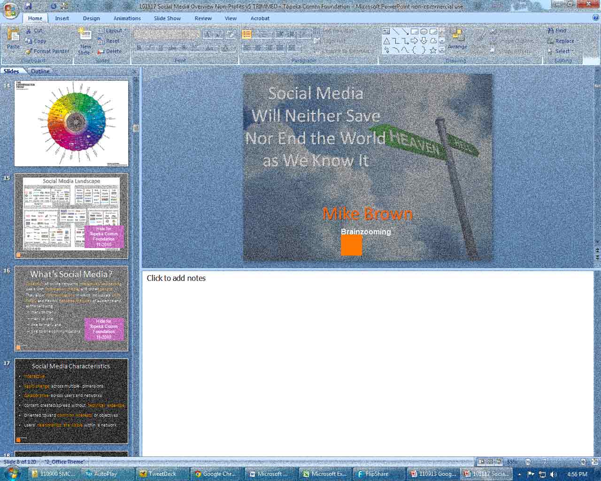Select the 5-Point Star shape
This screenshot has height=481, width=601.
(433, 50)
